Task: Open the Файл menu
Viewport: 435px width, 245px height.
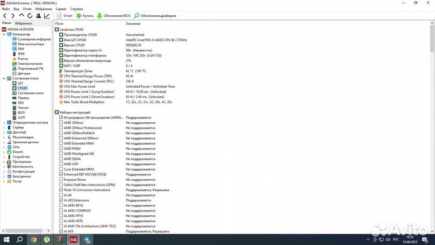Action: pos(5,9)
